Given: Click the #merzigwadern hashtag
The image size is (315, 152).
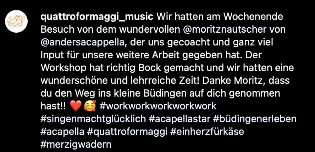Looking at the screenshot, I should click(x=76, y=144).
